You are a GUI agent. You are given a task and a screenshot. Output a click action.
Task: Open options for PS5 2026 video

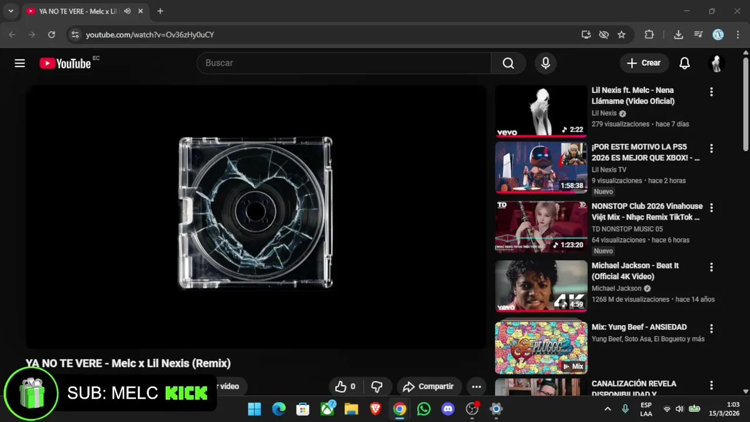click(x=711, y=149)
